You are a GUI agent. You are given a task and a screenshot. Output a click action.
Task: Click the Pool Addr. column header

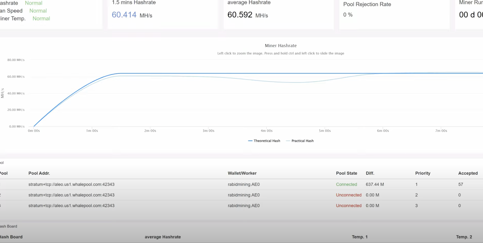pyautogui.click(x=39, y=173)
